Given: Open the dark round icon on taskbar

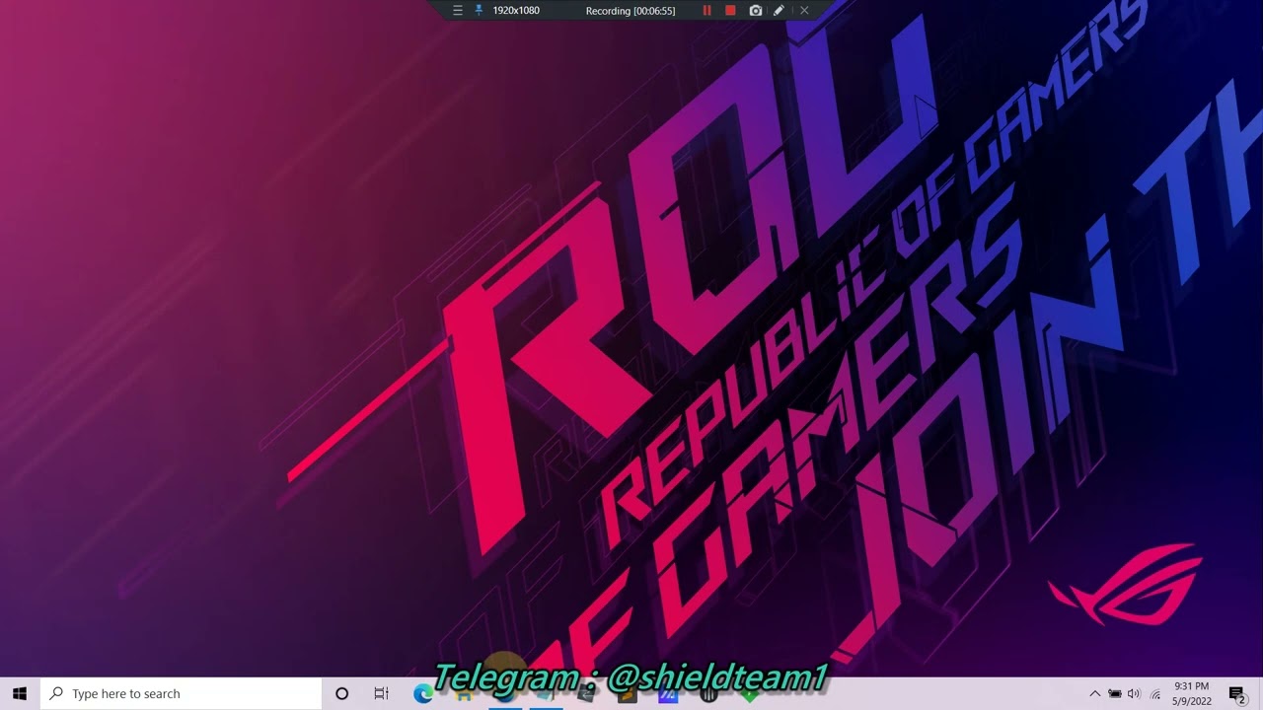Looking at the screenshot, I should pos(708,694).
